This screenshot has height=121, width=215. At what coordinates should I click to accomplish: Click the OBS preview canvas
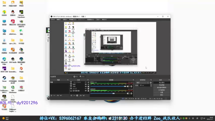pos(110,48)
